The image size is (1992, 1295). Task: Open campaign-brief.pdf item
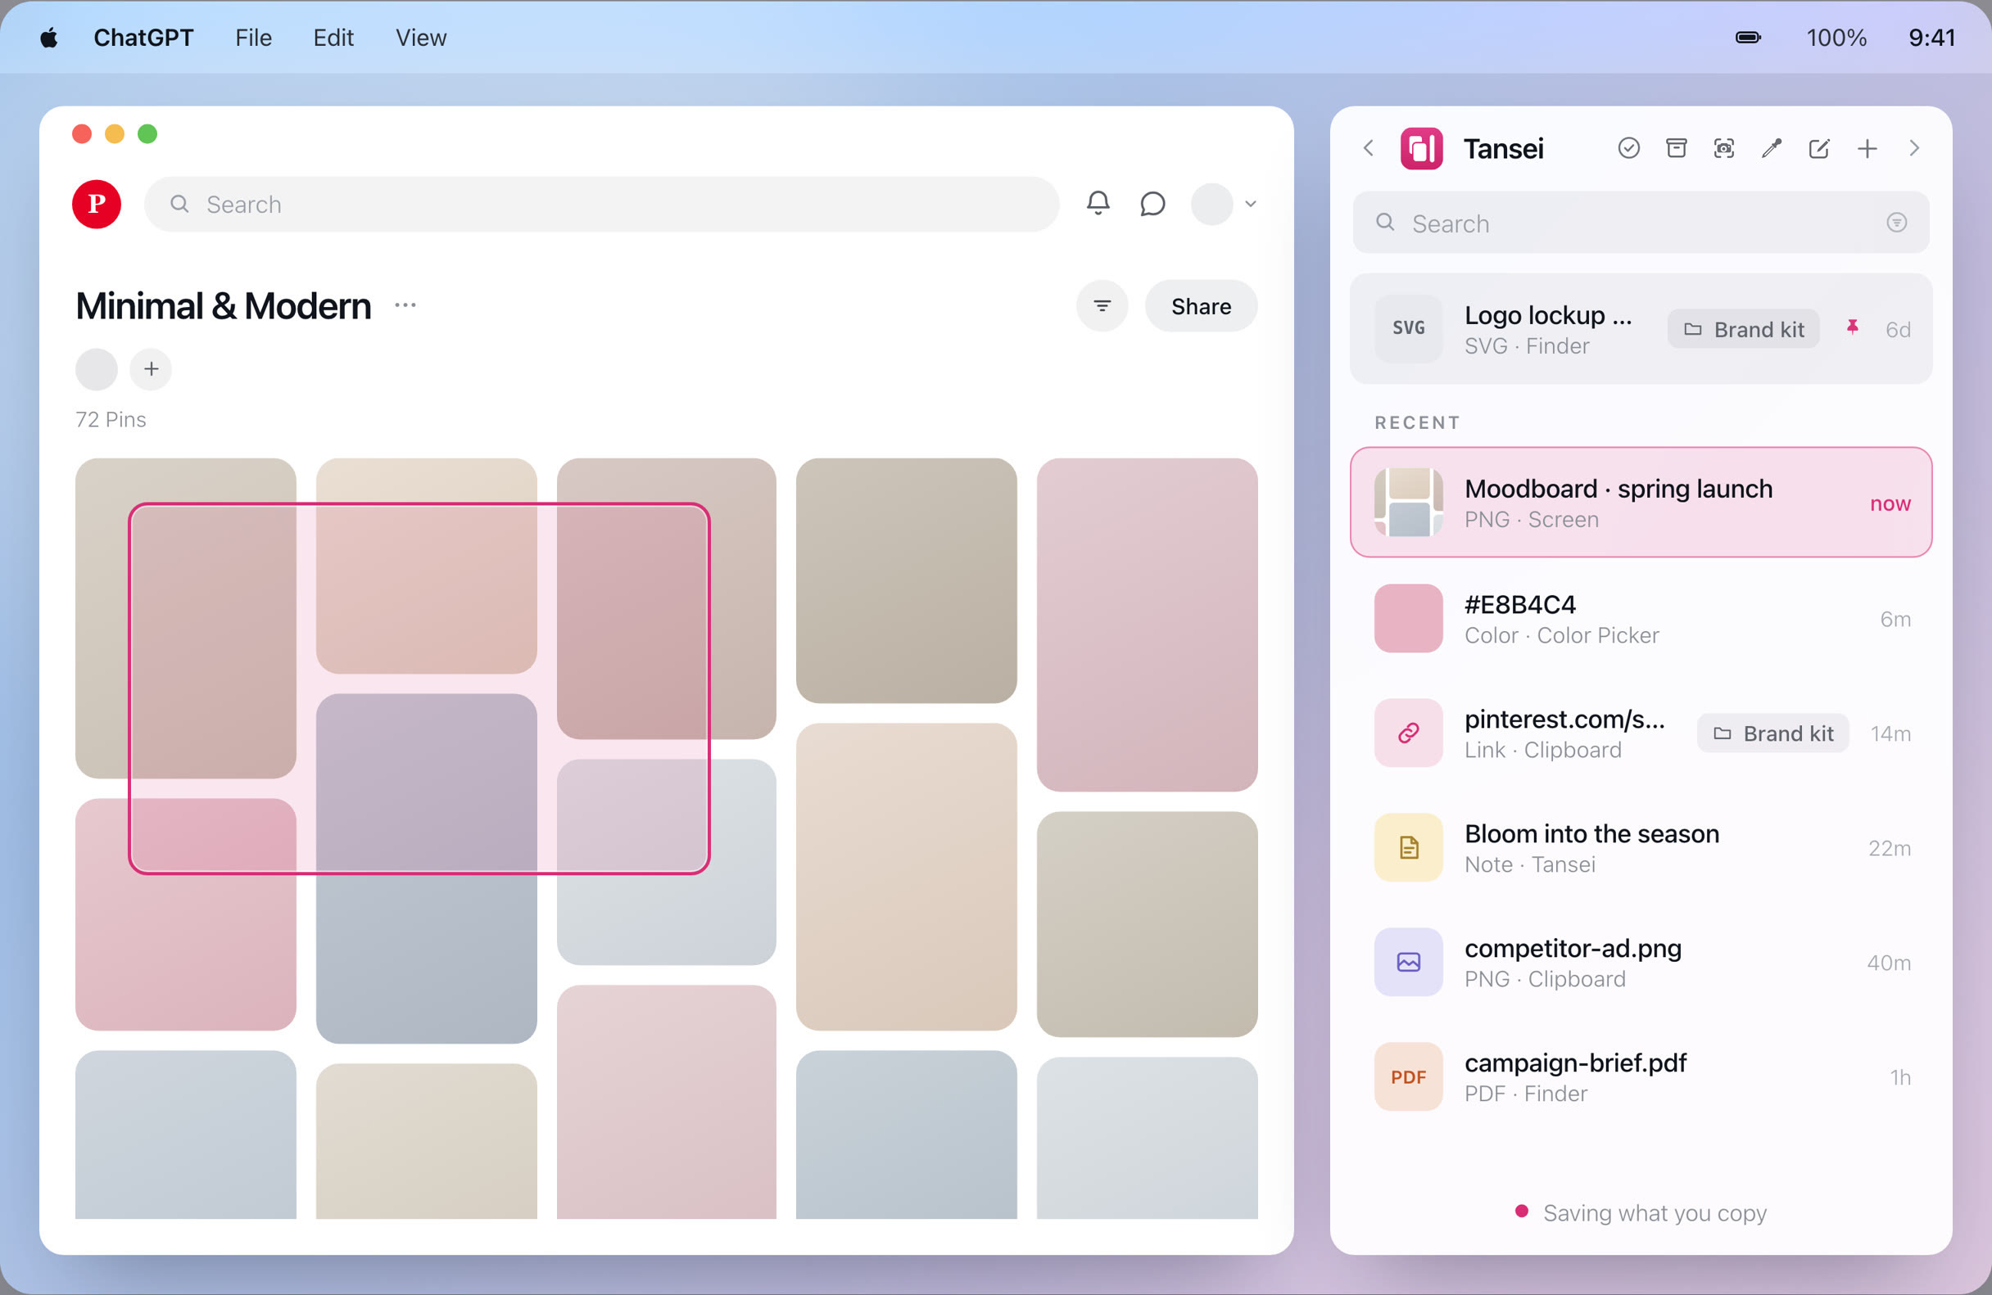[x=1640, y=1076]
